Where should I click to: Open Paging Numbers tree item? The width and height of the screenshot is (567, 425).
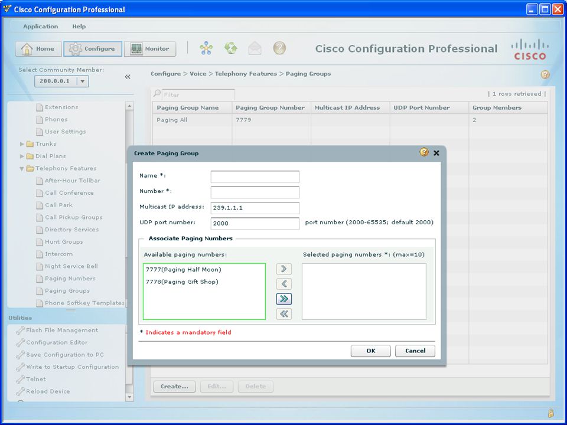(x=66, y=279)
